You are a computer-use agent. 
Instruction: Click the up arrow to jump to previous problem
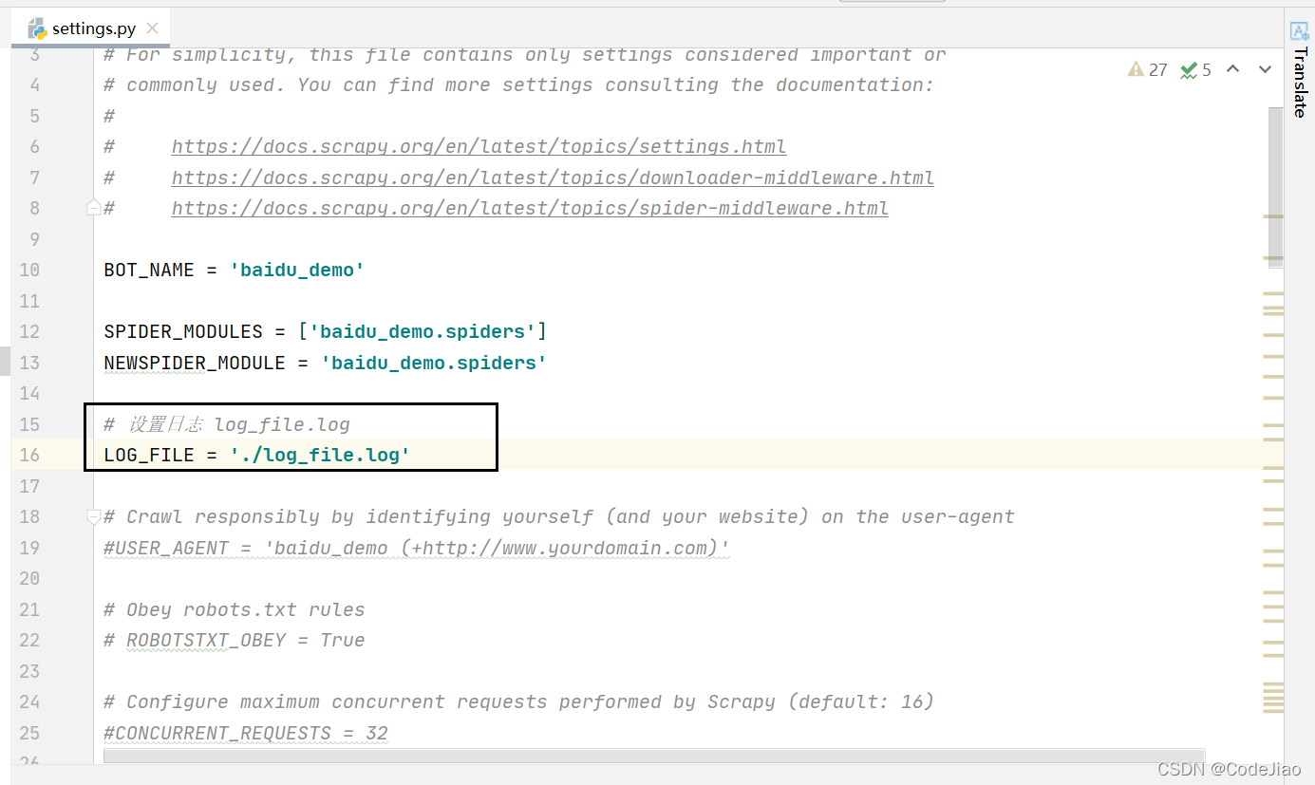point(1232,69)
